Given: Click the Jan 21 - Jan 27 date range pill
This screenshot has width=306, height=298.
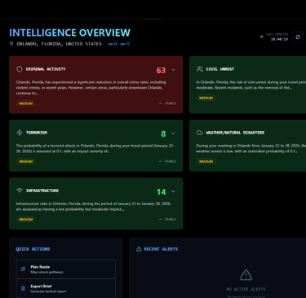Looking at the screenshot, I should pyautogui.click(x=119, y=44).
